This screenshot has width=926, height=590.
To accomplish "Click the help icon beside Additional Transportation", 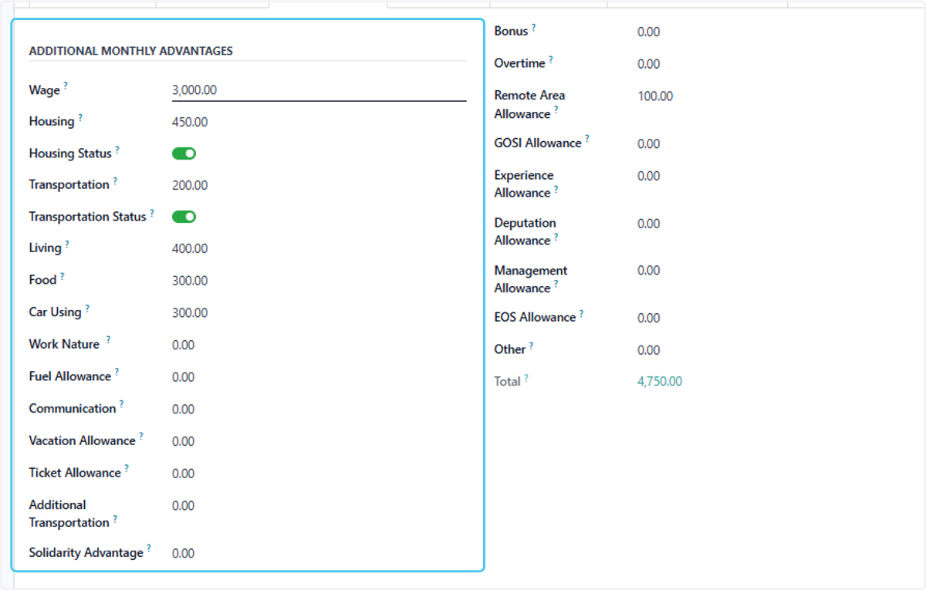I will 115,519.
